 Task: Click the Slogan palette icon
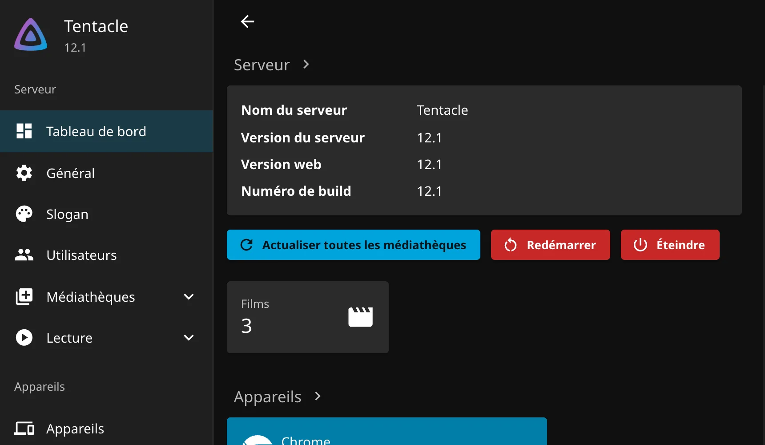click(24, 214)
